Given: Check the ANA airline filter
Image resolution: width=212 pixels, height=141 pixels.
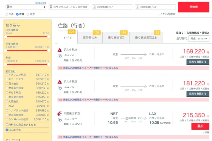Looking at the screenshot, I should pos(7,106).
